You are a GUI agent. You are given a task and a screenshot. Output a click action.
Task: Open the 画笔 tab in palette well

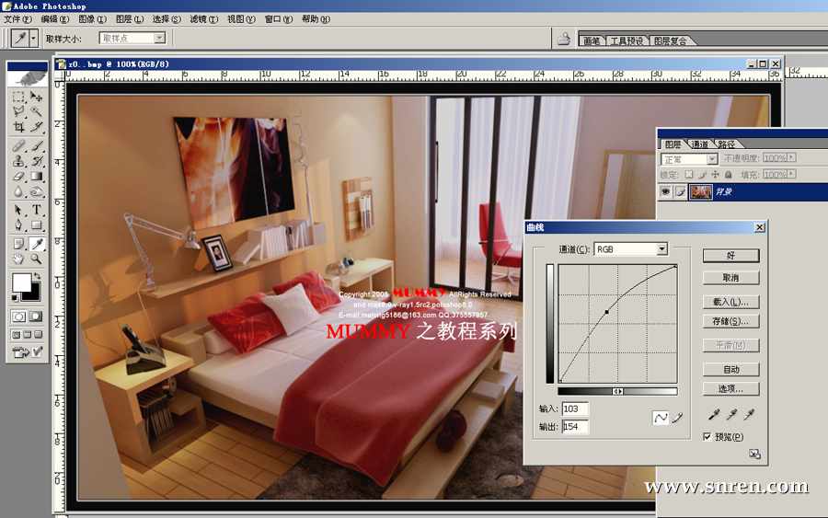coord(592,40)
